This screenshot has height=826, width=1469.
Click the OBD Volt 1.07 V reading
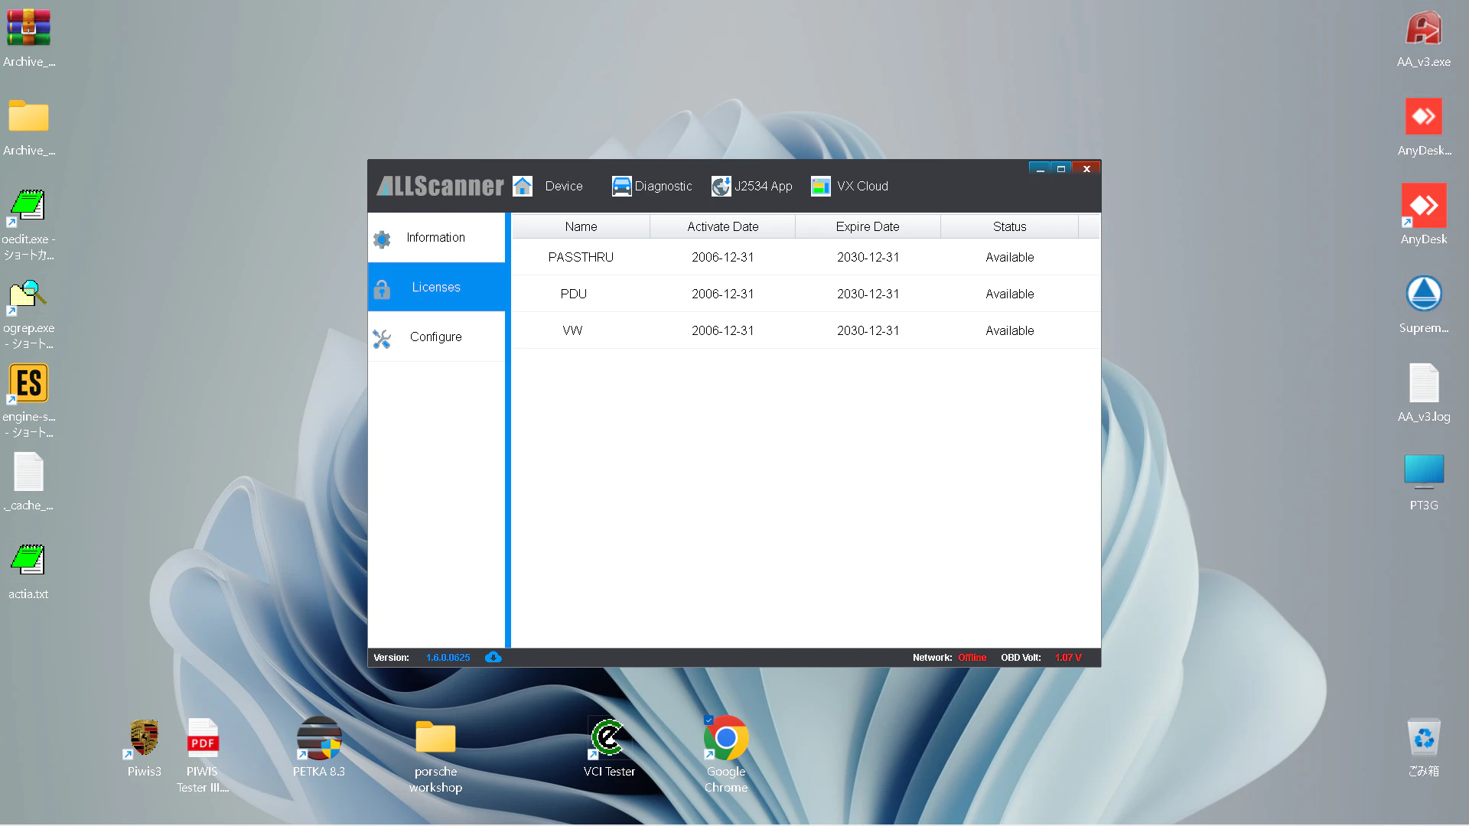click(1068, 658)
